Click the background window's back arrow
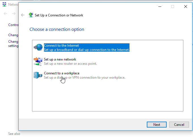 (5, 14)
